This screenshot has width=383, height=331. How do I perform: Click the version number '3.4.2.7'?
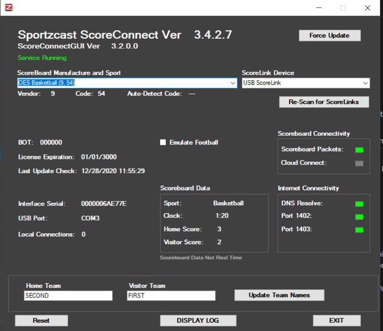click(x=213, y=35)
